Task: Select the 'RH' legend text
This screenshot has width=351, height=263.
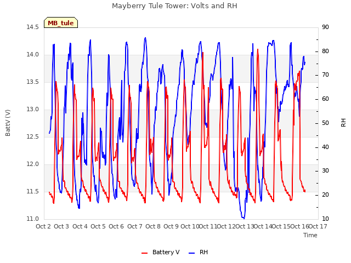Action: (203, 252)
